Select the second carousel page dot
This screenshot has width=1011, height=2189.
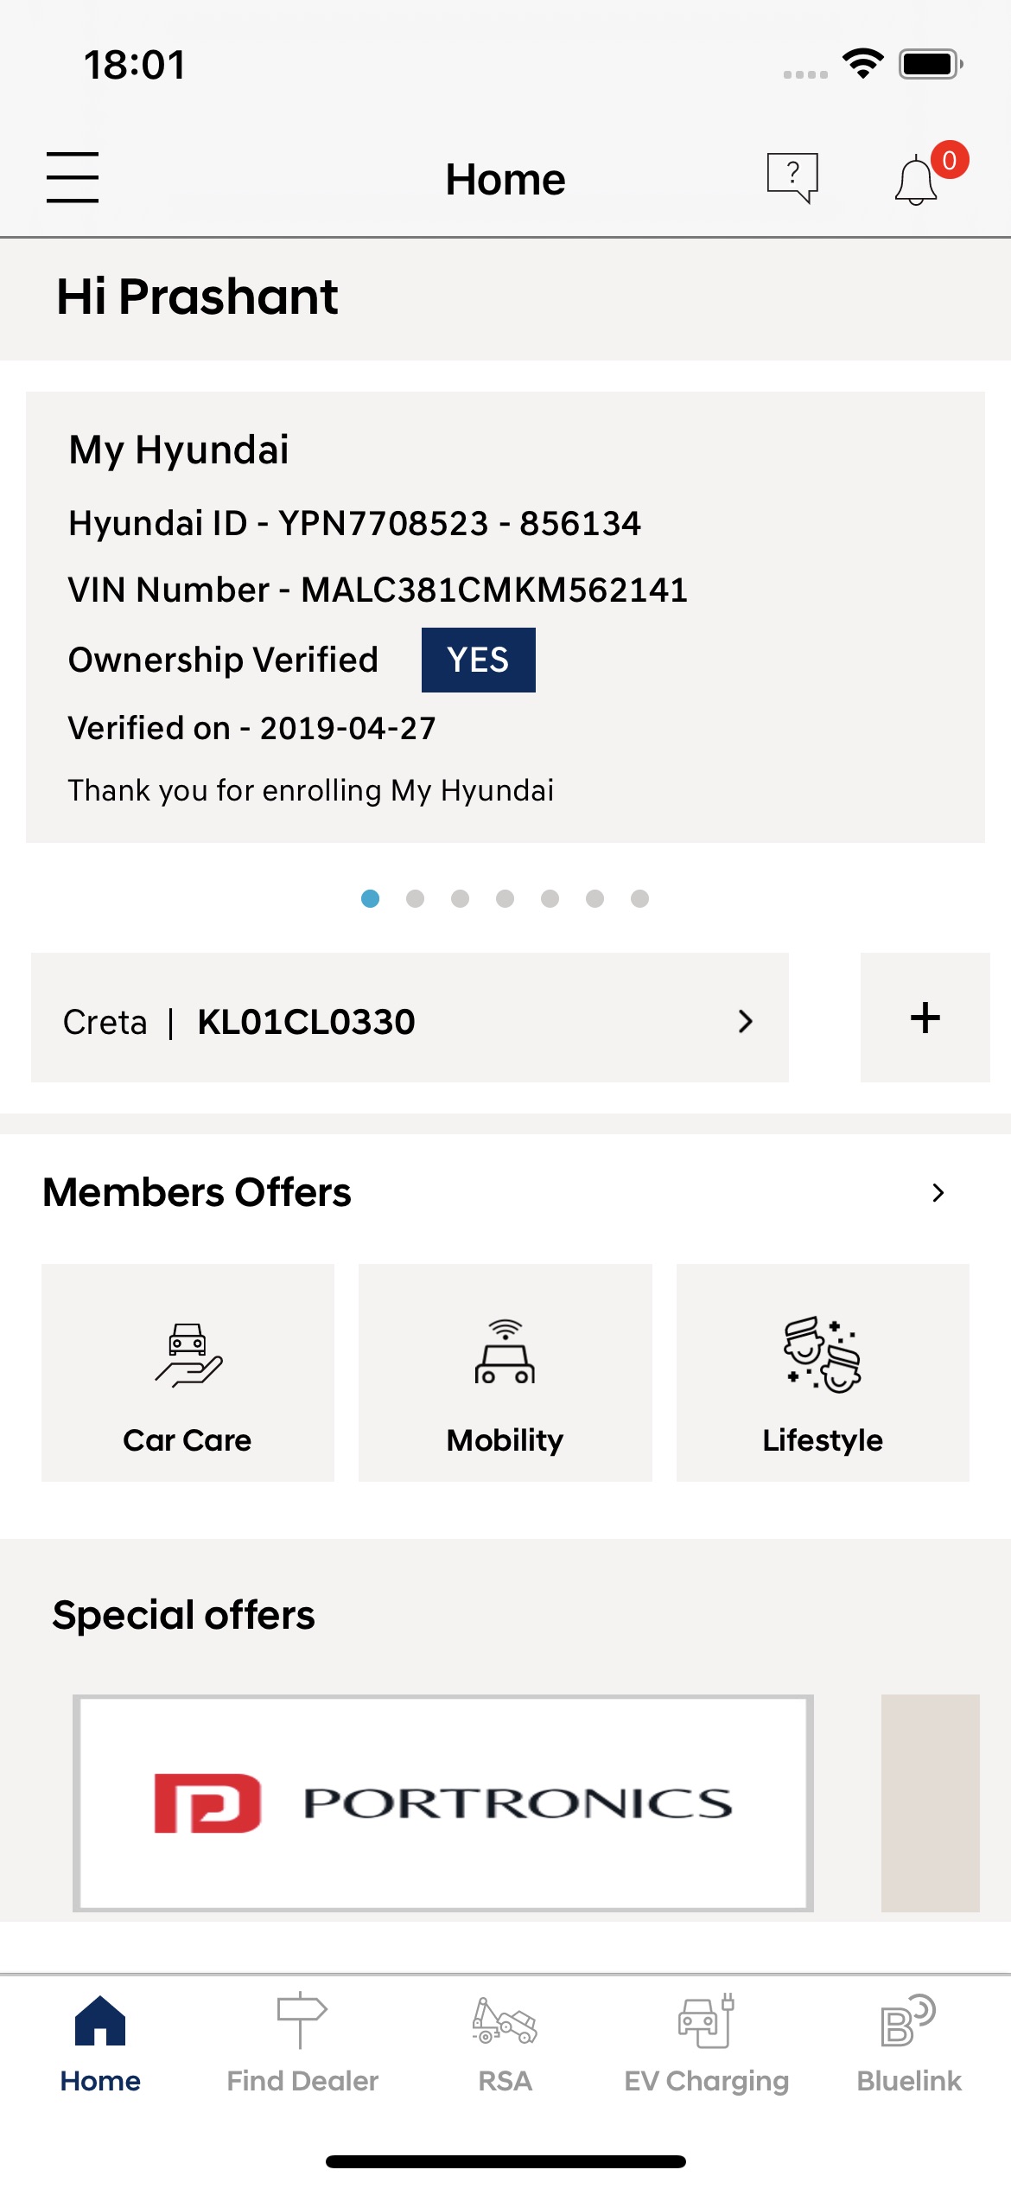[x=415, y=899]
